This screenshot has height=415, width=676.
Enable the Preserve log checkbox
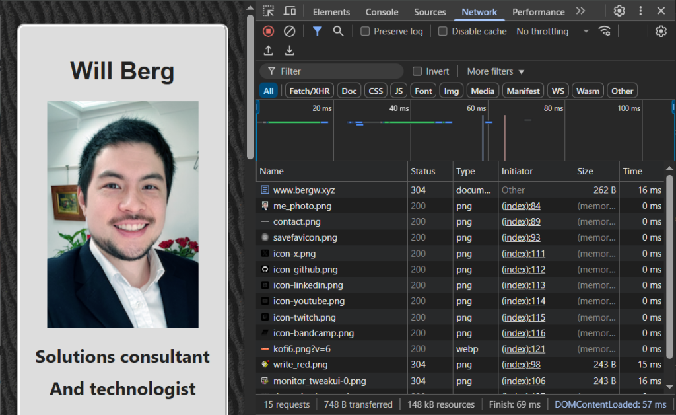click(x=365, y=31)
